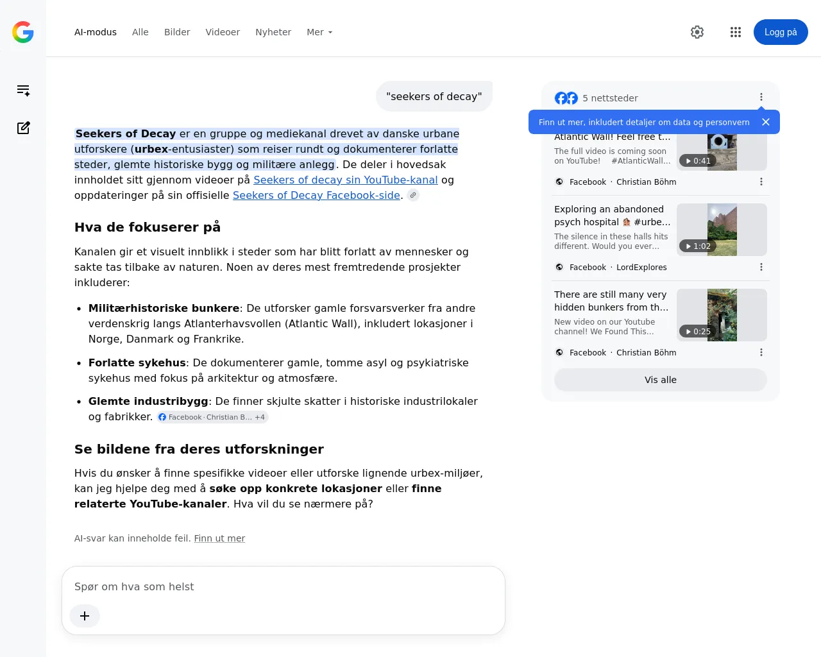The height and width of the screenshot is (657, 821).
Task: Open the settings gear icon
Action: coord(697,32)
